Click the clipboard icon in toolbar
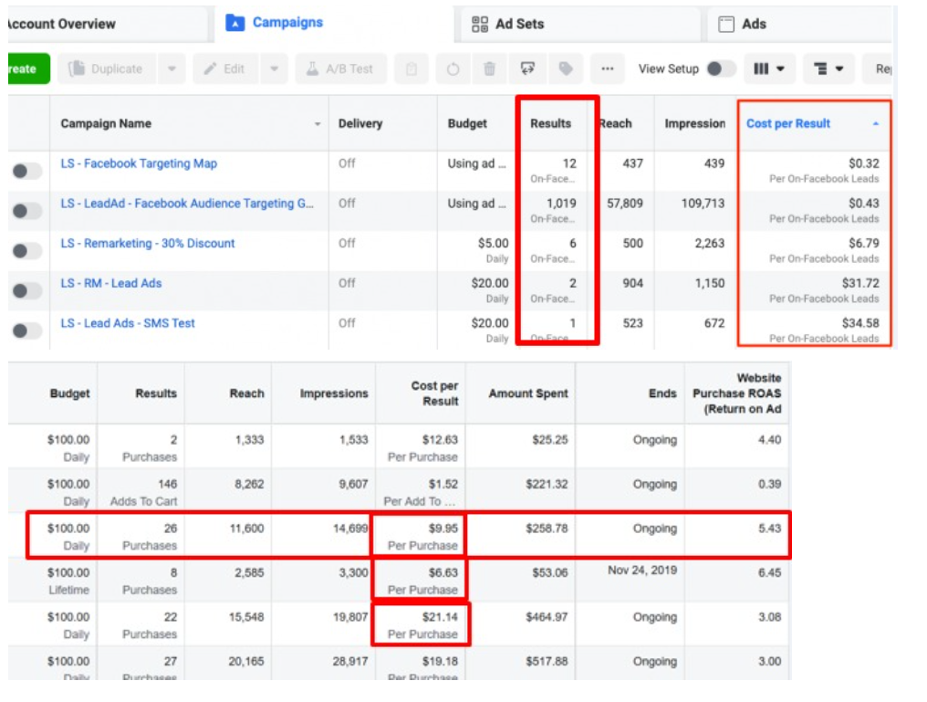The image size is (927, 702). 411,68
